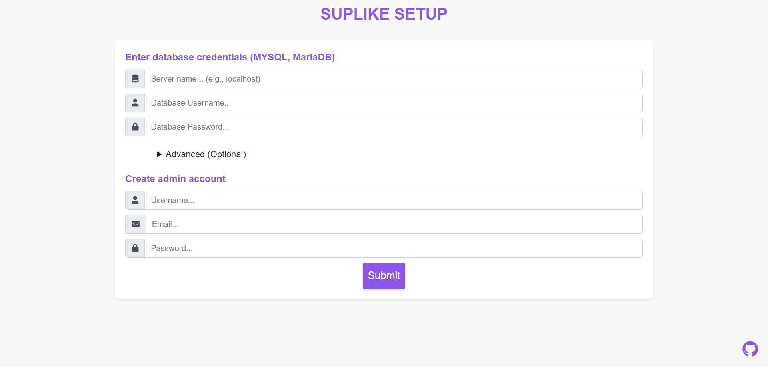Click the lock icon beside Database Password

[135, 127]
